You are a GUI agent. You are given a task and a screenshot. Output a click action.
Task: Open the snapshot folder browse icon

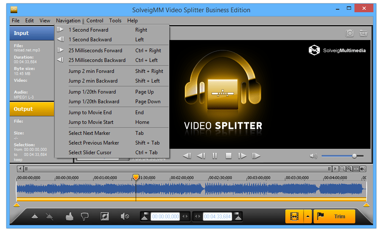coord(363,33)
